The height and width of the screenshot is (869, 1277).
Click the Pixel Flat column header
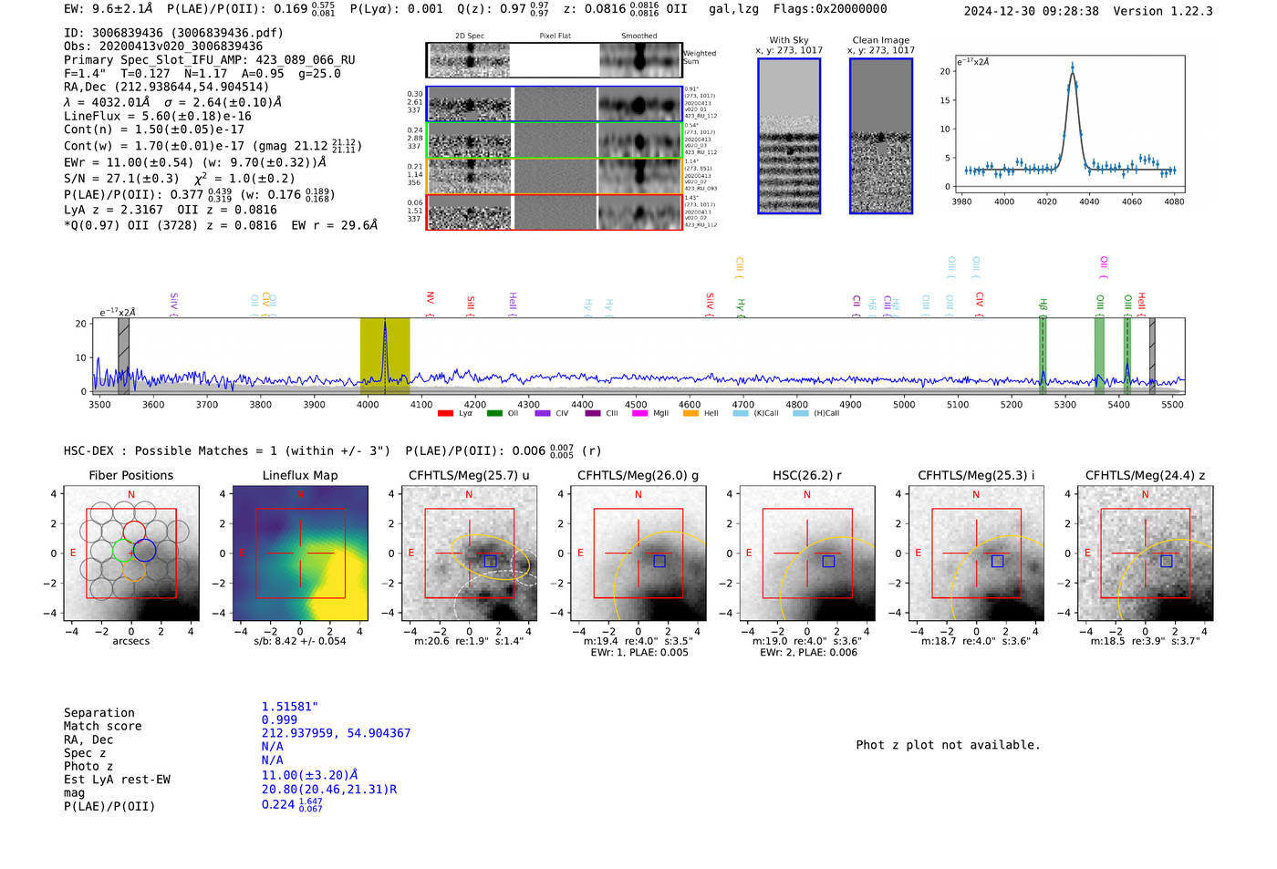(x=555, y=36)
